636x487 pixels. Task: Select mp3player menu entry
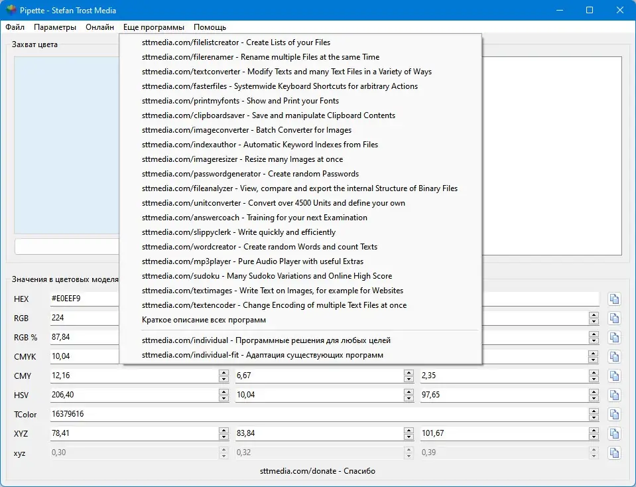pyautogui.click(x=300, y=262)
